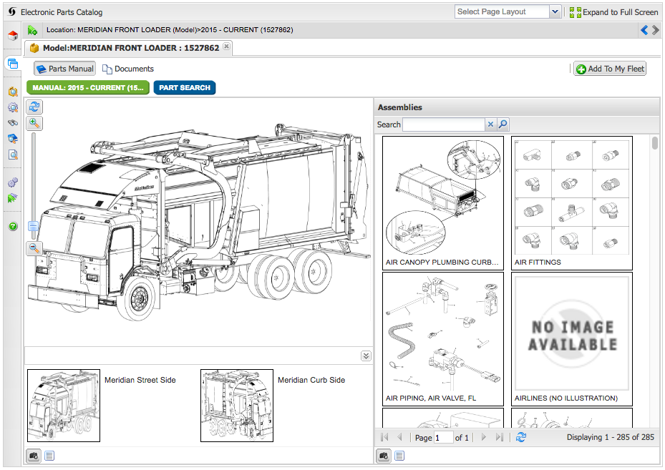Collapse the illustration panel with double-chevron button
The height and width of the screenshot is (470, 665).
[x=366, y=356]
